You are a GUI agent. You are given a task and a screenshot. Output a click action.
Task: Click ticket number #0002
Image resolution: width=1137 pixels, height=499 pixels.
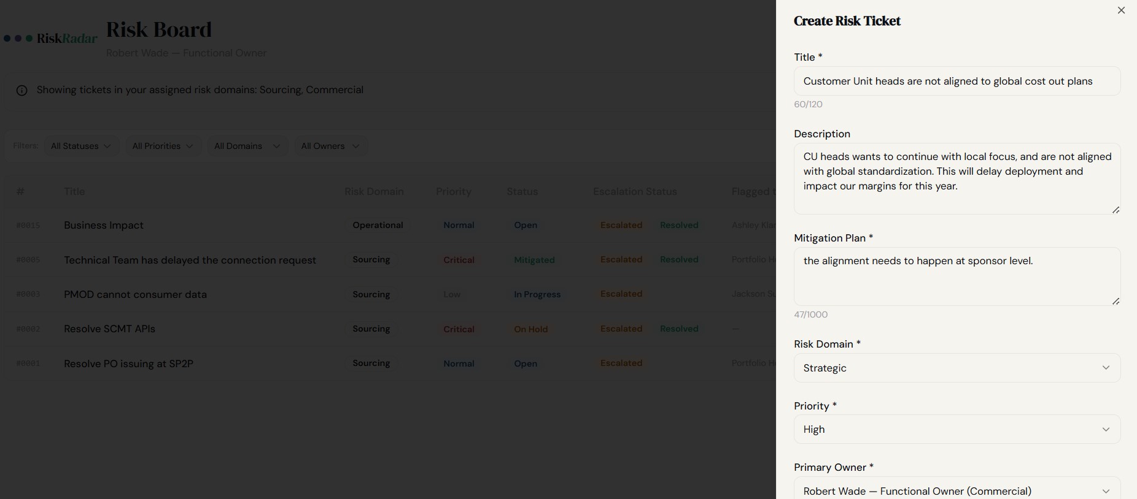28,329
